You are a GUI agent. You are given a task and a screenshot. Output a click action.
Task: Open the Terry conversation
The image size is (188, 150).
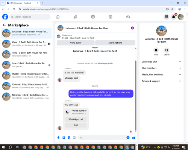tap(26, 54)
